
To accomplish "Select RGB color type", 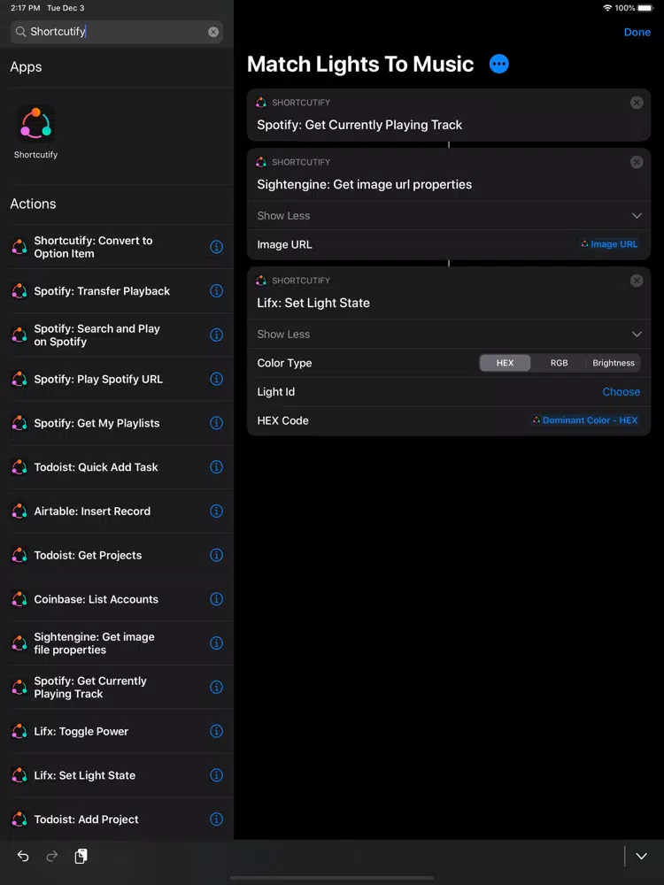I will click(x=559, y=363).
